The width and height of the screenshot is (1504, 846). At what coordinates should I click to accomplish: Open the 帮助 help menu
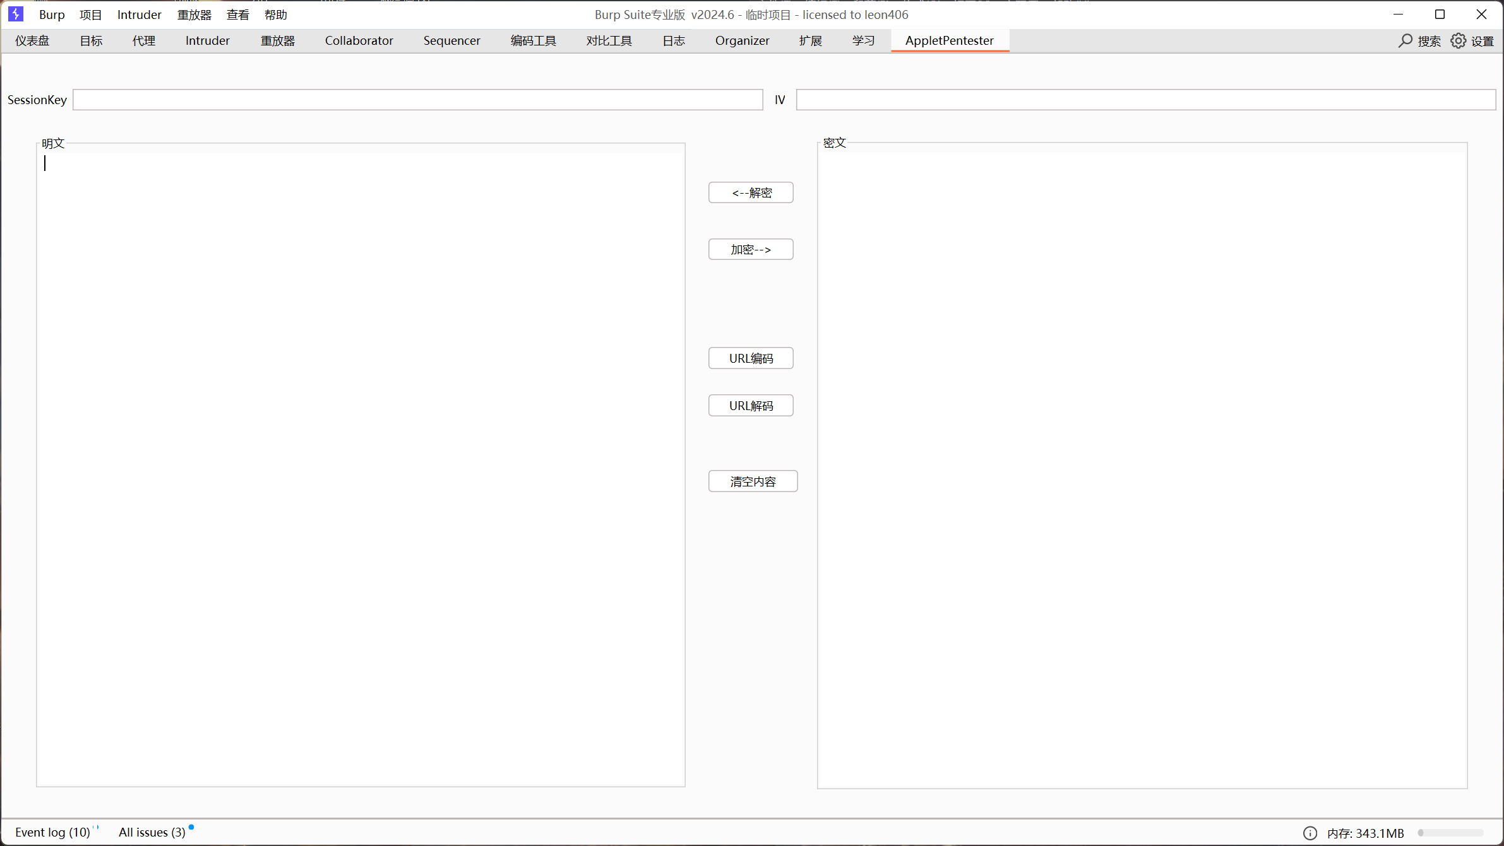tap(276, 15)
